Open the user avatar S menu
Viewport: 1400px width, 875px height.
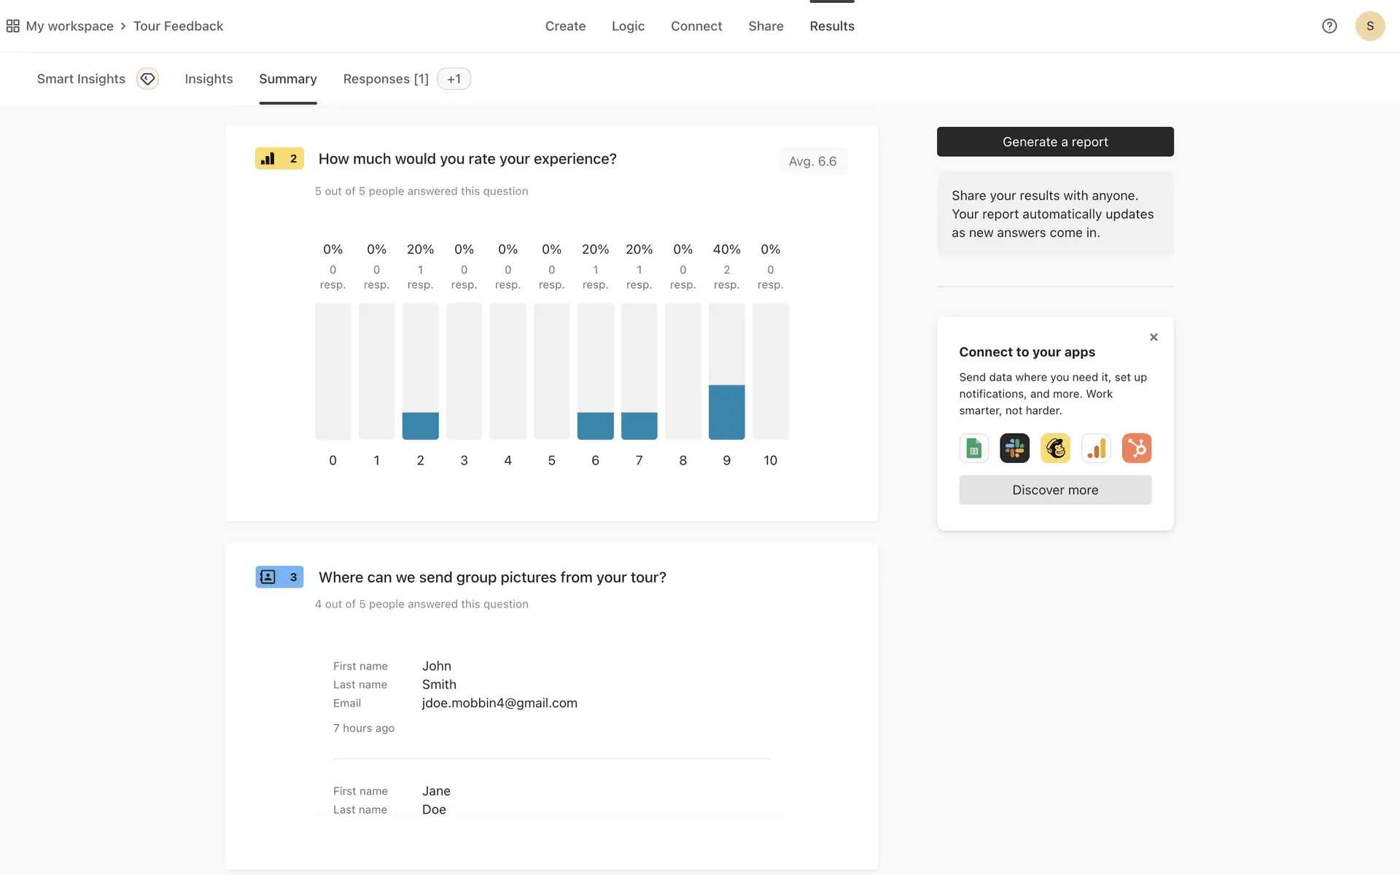point(1369,26)
